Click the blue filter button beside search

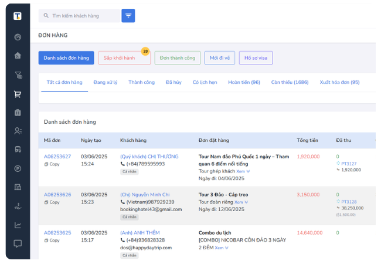(128, 16)
